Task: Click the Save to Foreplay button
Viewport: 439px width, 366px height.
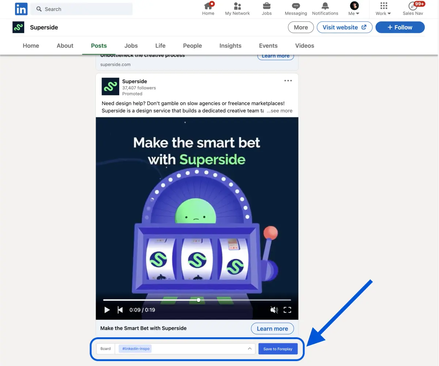Action: (x=278, y=349)
